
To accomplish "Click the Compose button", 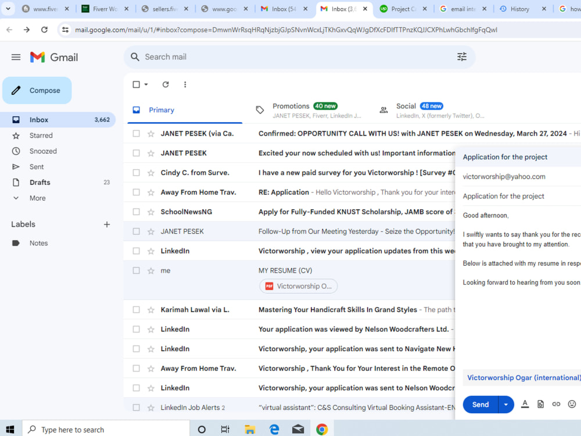I will 37,91.
